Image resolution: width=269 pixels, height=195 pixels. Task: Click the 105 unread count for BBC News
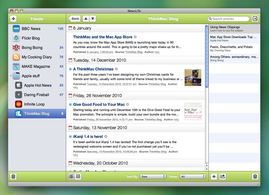point(60,29)
